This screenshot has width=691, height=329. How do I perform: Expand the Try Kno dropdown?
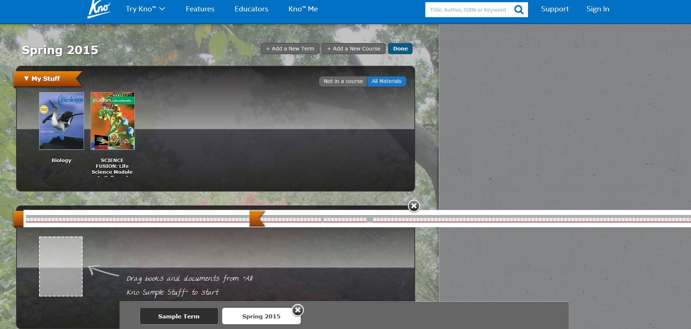(145, 9)
